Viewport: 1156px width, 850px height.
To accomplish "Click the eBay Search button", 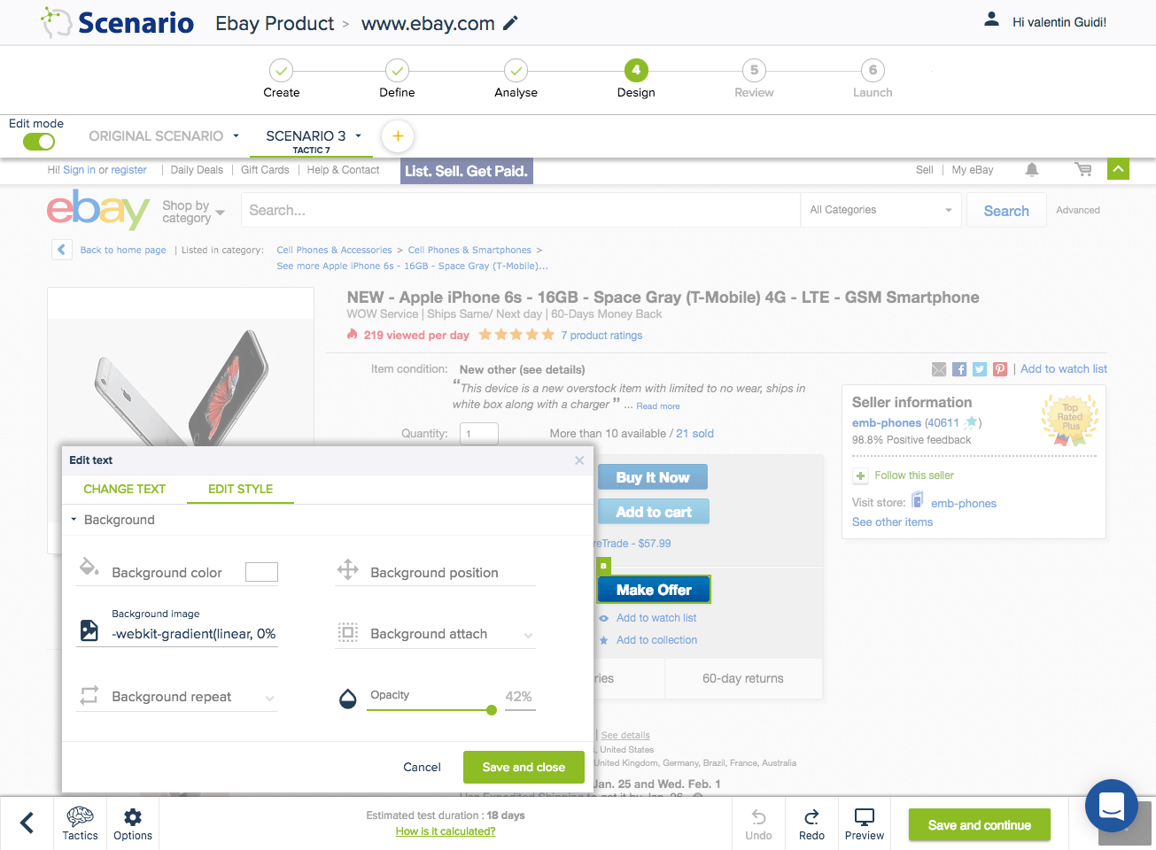I will point(1006,211).
